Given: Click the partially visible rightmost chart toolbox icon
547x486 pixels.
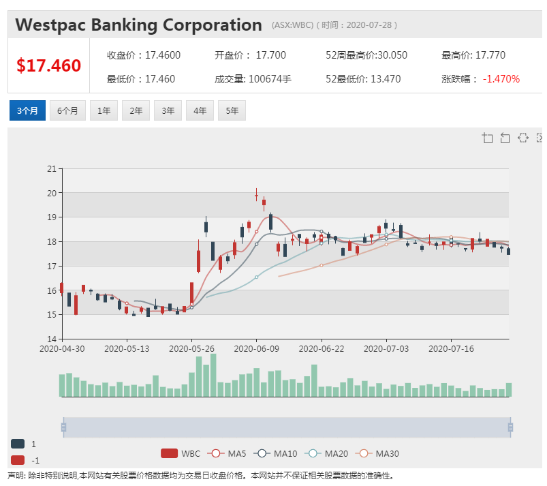Looking at the screenshot, I should click(x=540, y=138).
